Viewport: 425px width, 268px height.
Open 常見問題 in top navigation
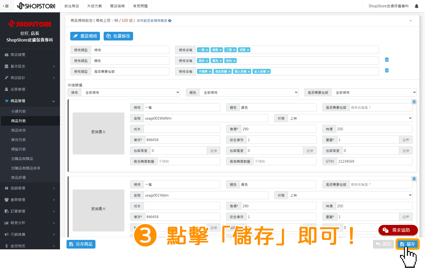coord(140,6)
